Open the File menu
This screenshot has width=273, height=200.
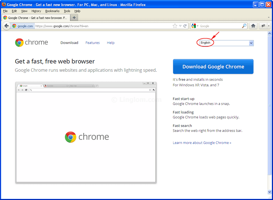pos(5,11)
